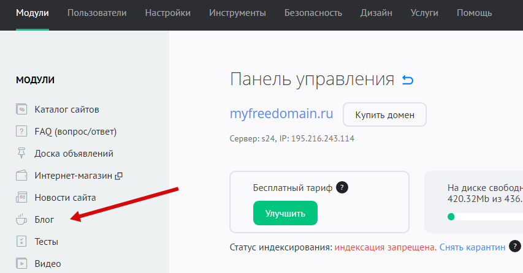Follow the Снять карантин link
The height and width of the screenshot is (273, 523).
(472, 247)
